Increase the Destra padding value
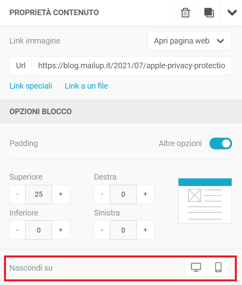The image size is (242, 285). (145, 194)
